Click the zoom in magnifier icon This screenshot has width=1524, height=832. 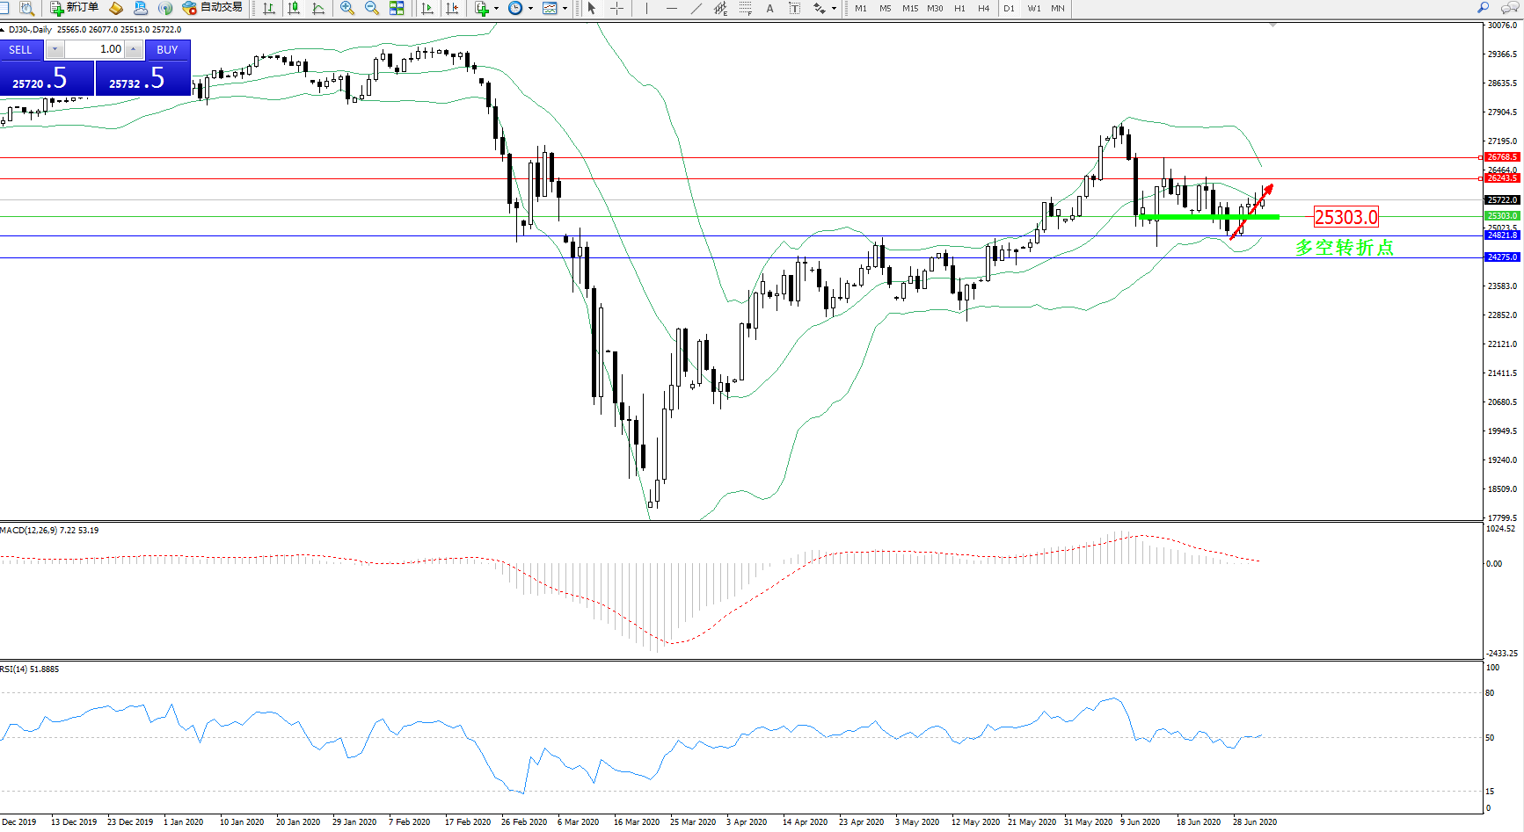coord(347,8)
